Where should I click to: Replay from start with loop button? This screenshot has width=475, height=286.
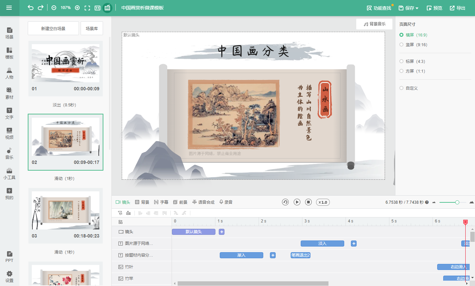285,202
